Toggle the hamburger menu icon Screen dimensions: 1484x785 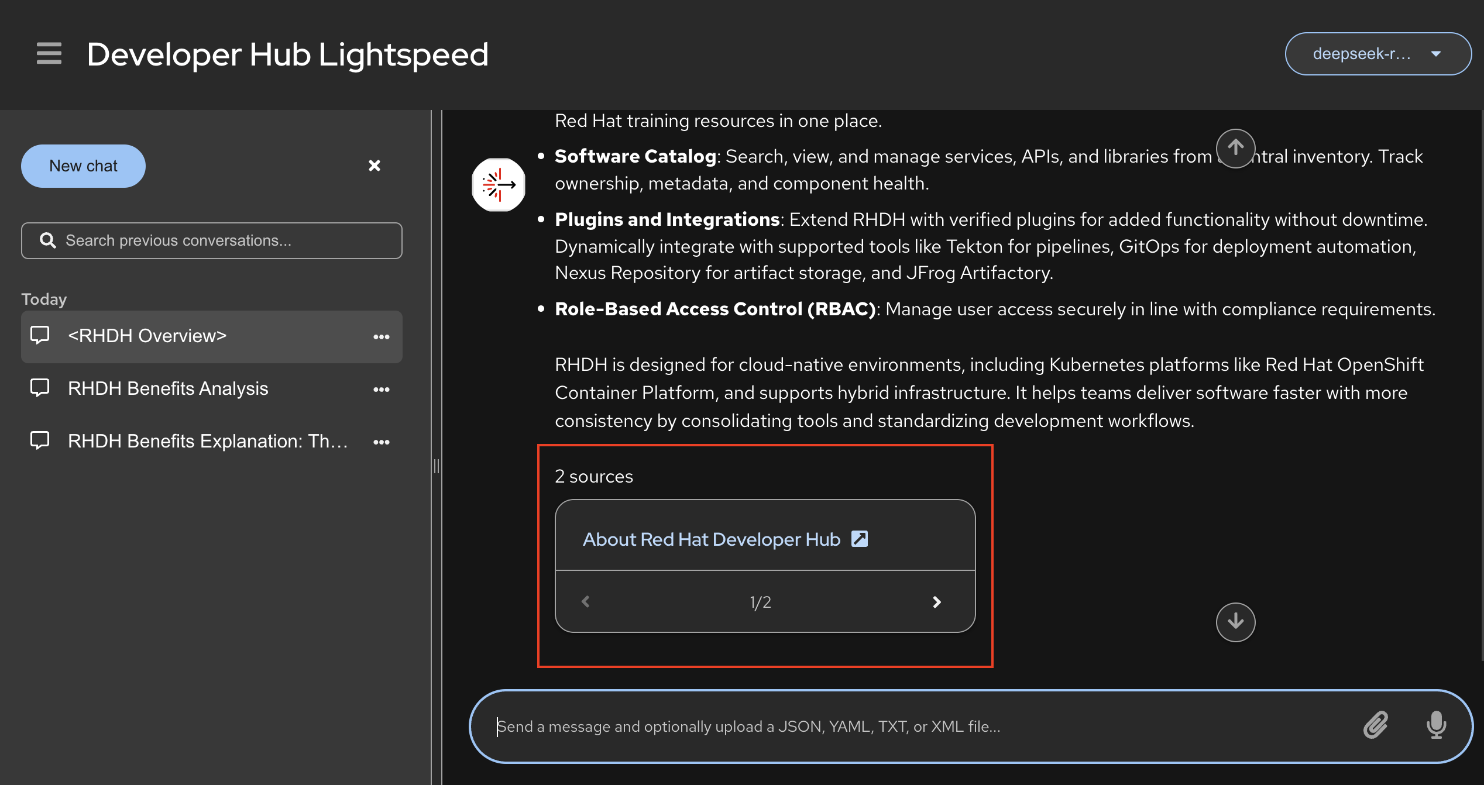[49, 53]
